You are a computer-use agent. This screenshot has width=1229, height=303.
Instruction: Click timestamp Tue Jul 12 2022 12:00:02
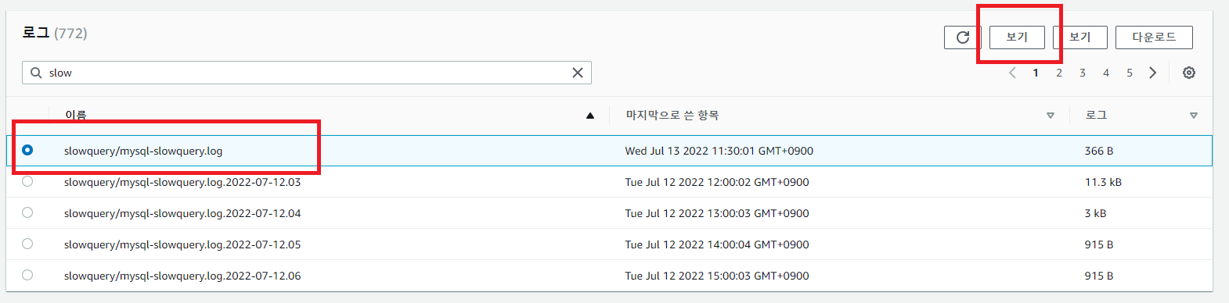(717, 182)
